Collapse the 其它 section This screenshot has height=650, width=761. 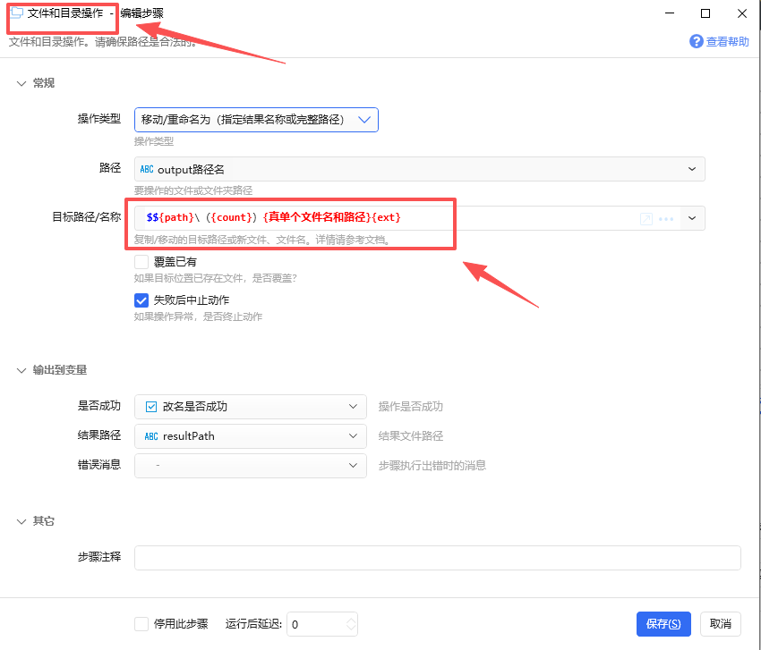coord(21,521)
